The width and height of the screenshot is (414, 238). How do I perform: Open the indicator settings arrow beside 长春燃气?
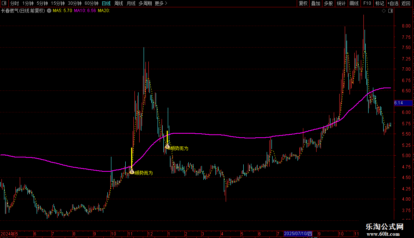click(x=49, y=11)
